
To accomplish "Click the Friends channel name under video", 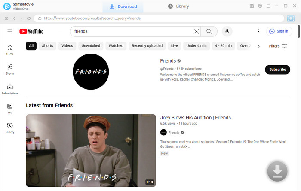I will 174,133.
